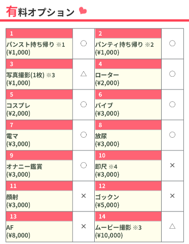Click the X mark beside AF option
The width and height of the screenshot is (189, 244).
[84, 226]
